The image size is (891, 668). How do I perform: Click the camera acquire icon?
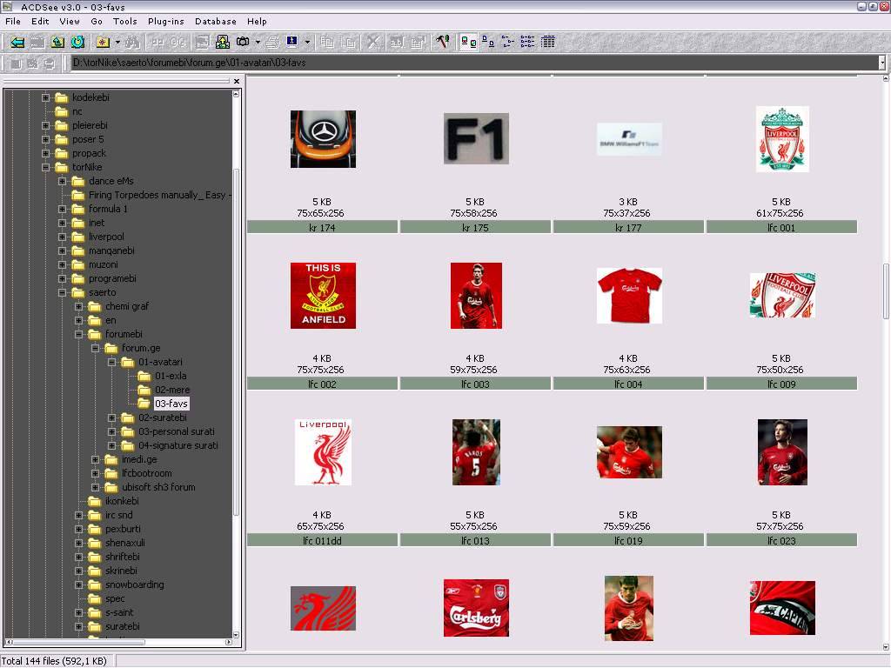244,42
